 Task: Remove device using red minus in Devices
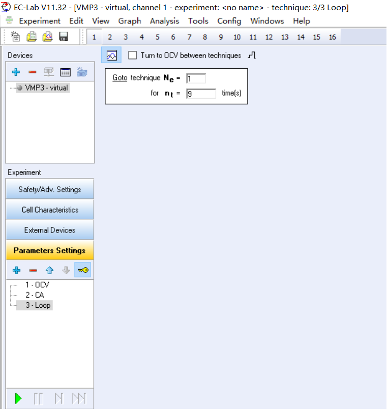(x=32, y=72)
